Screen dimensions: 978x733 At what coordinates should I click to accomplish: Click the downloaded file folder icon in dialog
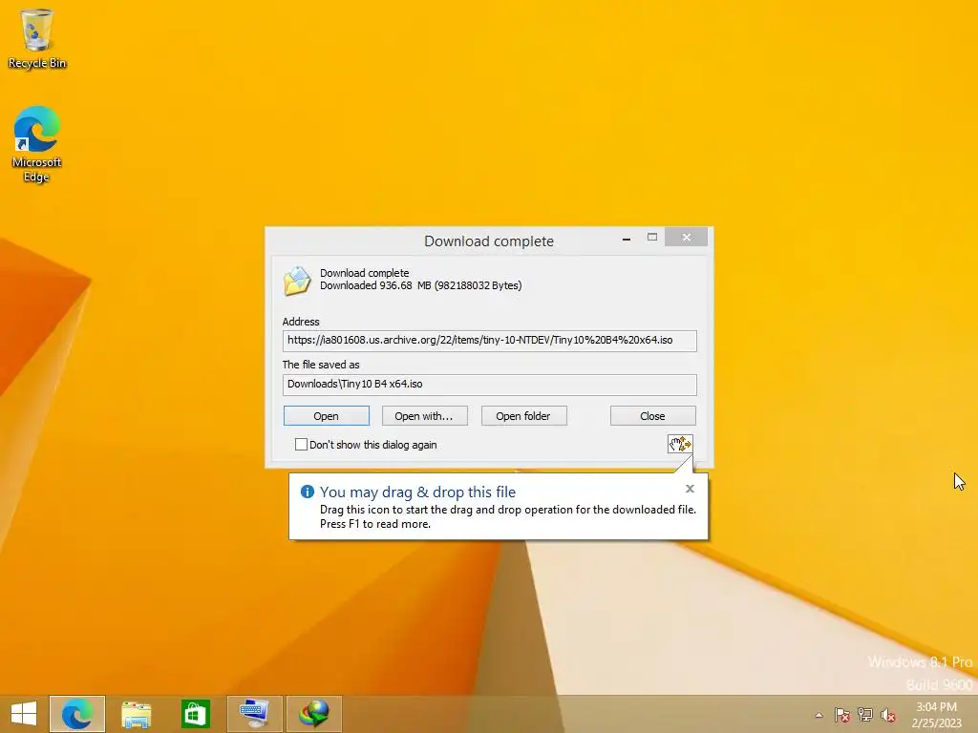(297, 281)
